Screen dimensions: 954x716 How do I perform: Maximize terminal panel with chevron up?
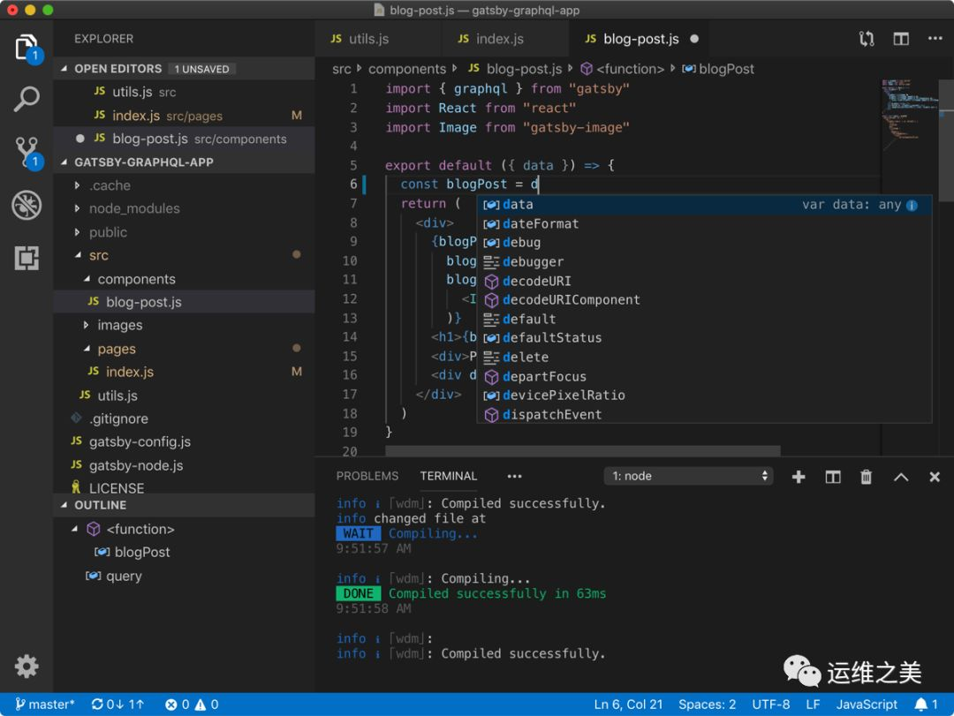(x=900, y=477)
